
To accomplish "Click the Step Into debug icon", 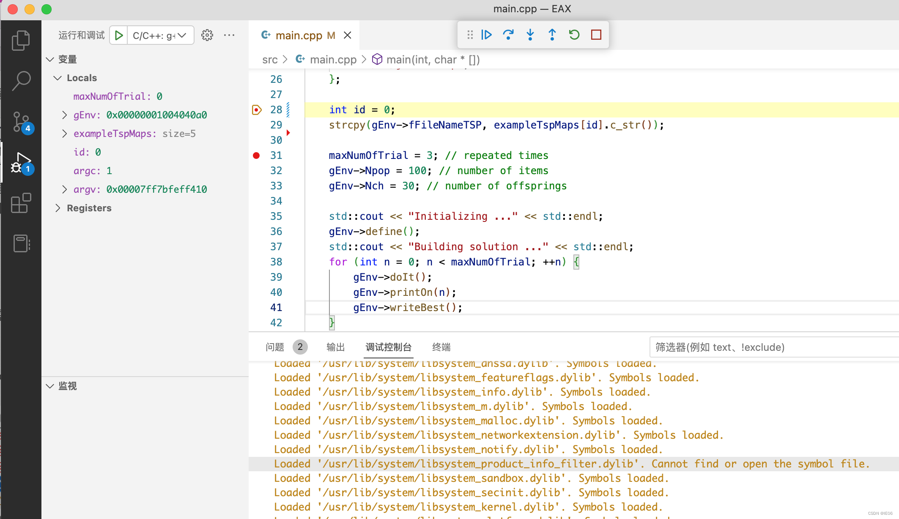I will tap(529, 35).
